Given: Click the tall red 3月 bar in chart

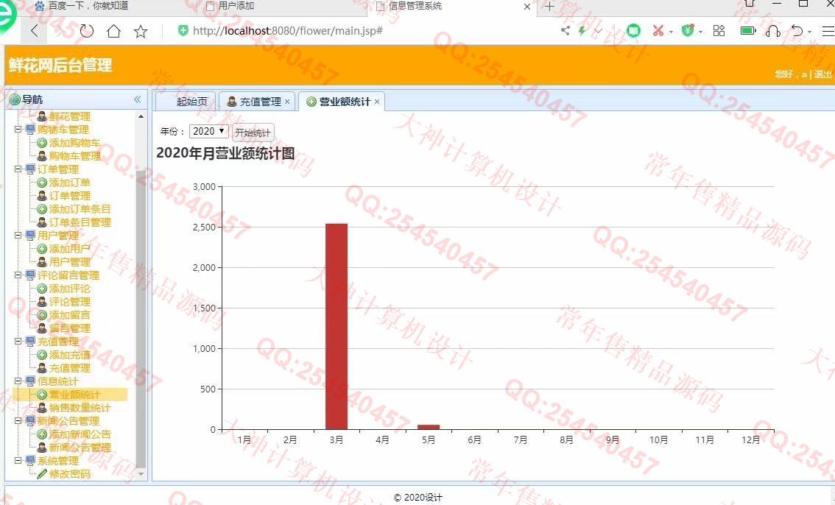Looking at the screenshot, I should pyautogui.click(x=337, y=326).
